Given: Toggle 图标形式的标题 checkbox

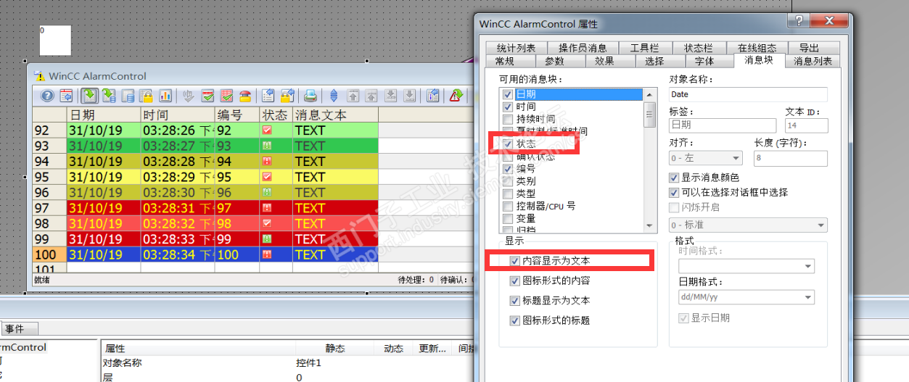Looking at the screenshot, I should (x=514, y=320).
